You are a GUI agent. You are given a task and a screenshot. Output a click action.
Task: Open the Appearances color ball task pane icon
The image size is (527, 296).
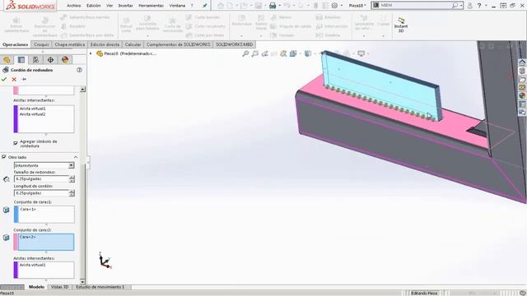point(522,95)
